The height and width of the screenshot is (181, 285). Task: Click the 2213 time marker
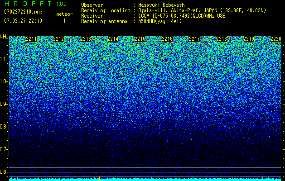86,39
